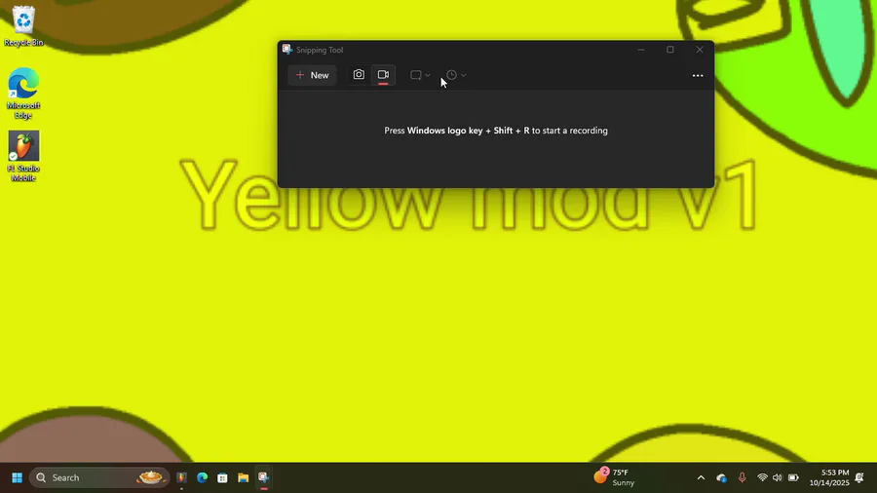The height and width of the screenshot is (493, 877).
Task: Click the Snipping Tool taskbar icon
Action: (x=263, y=478)
